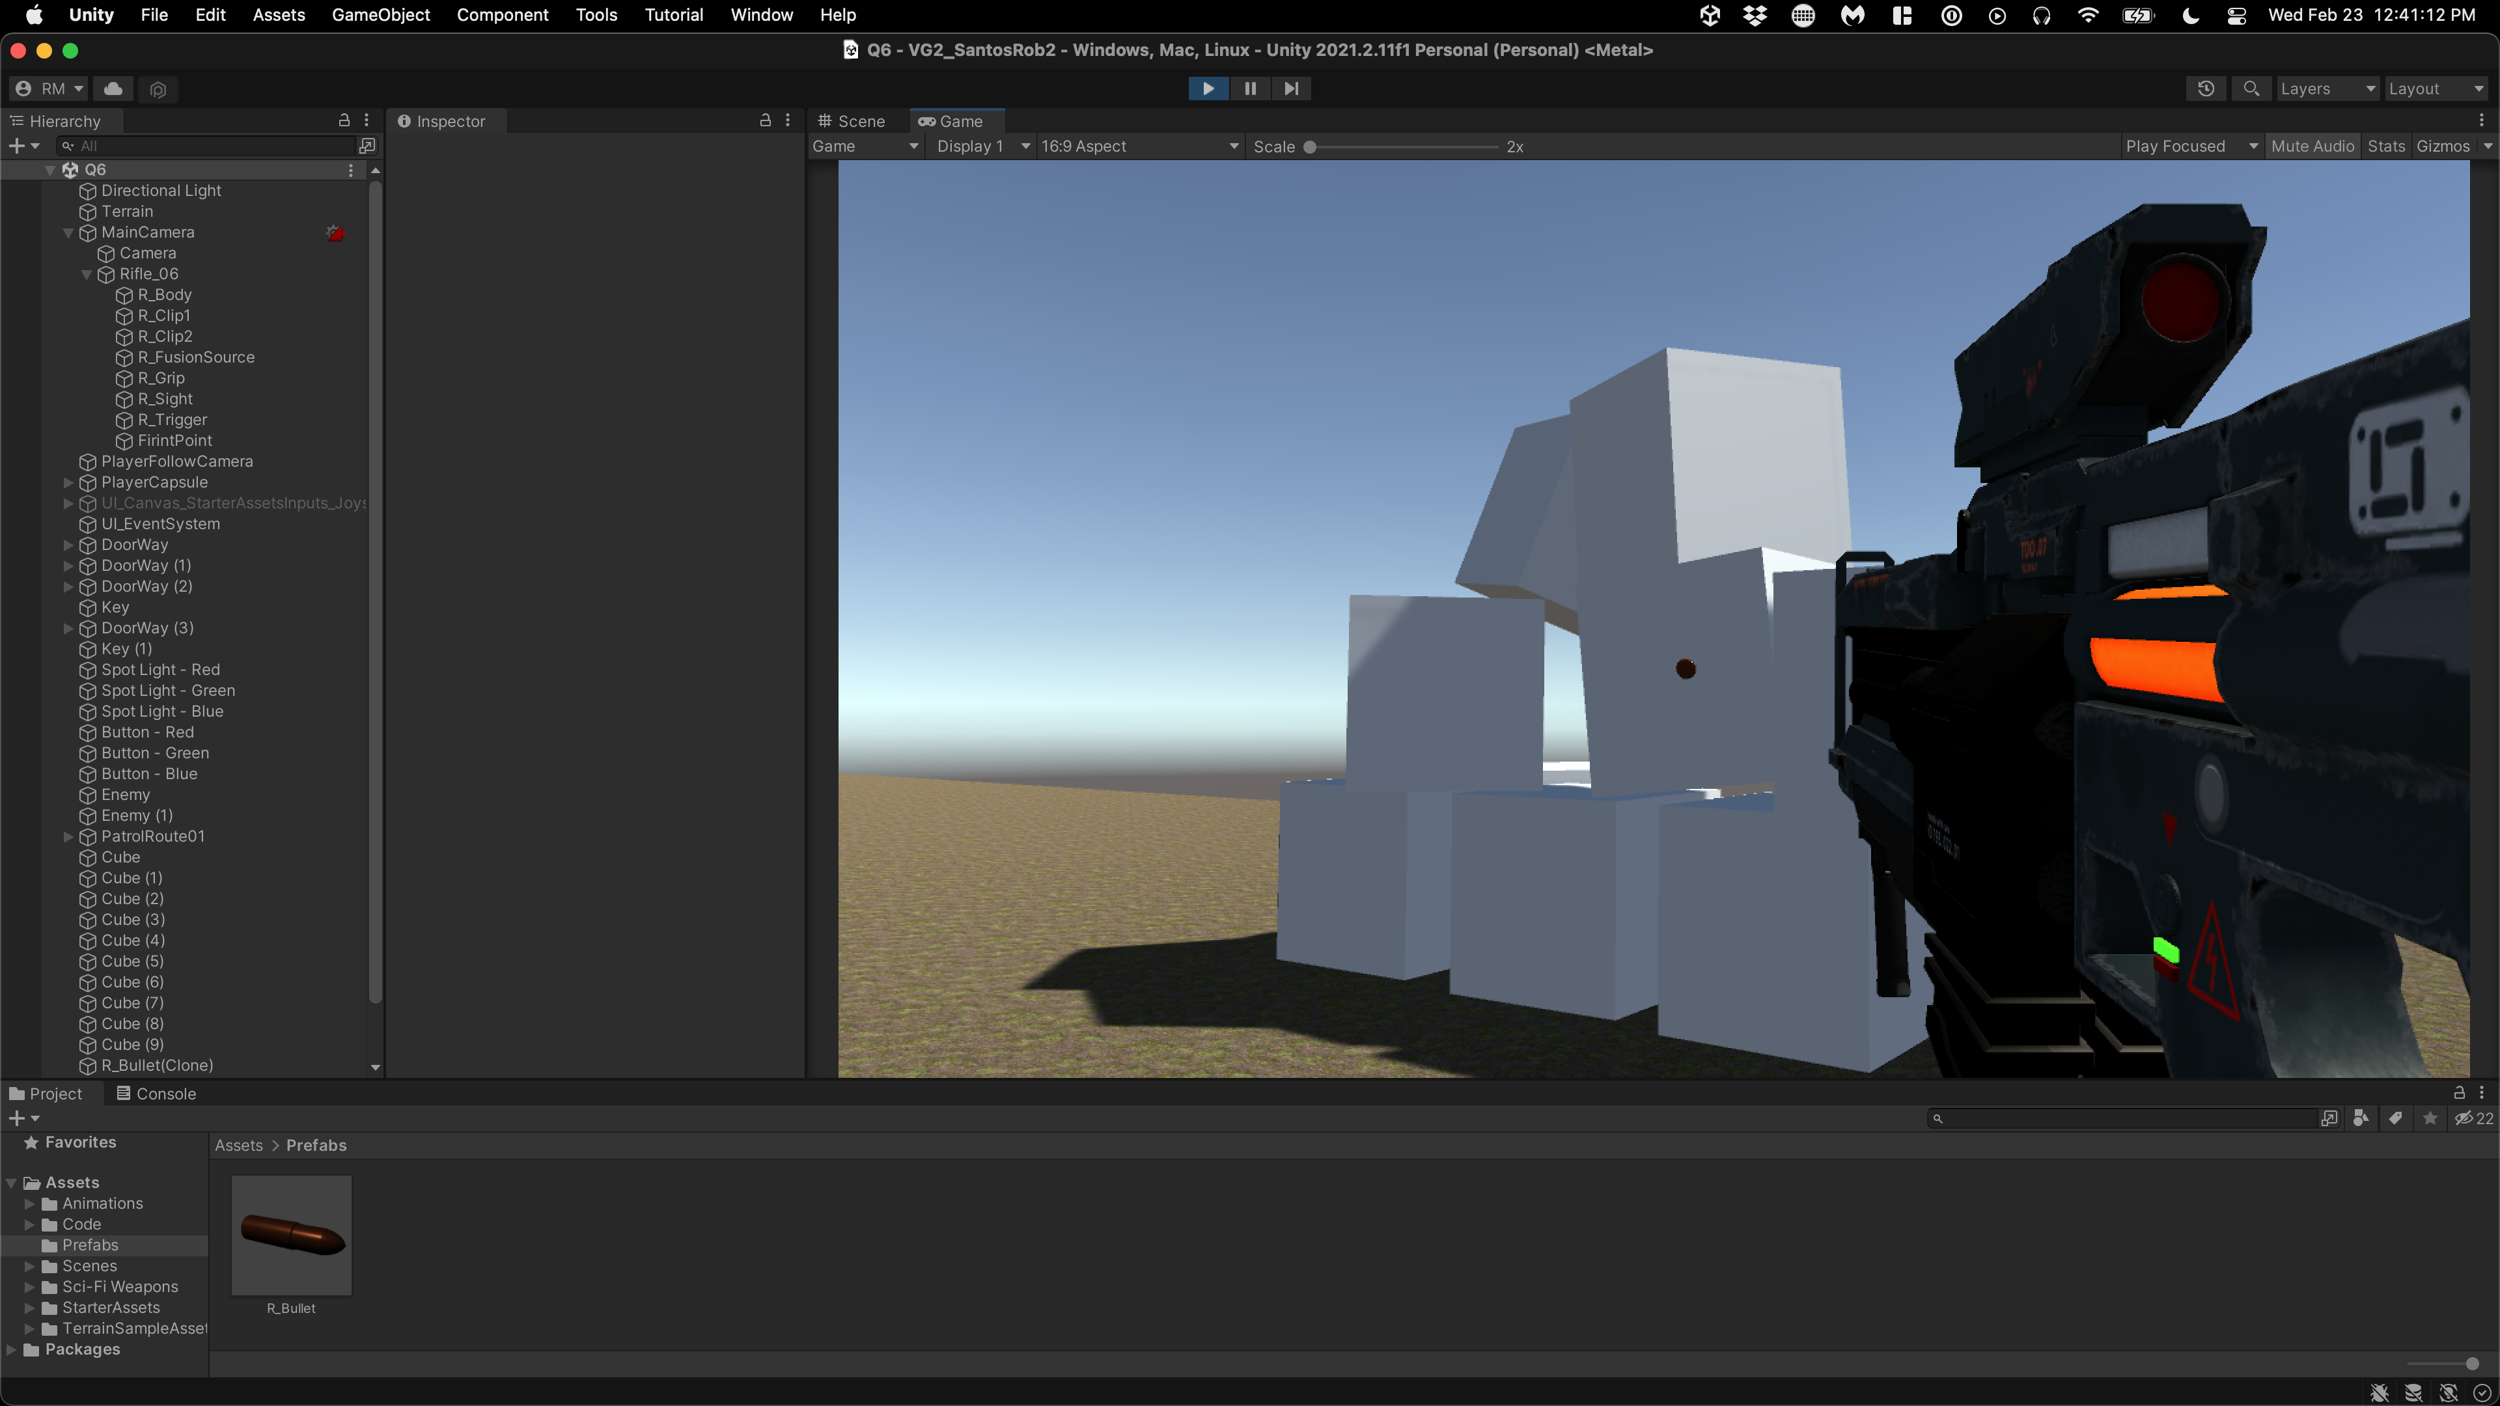Click the Play button in toolbar
The width and height of the screenshot is (2500, 1406).
(x=1207, y=89)
